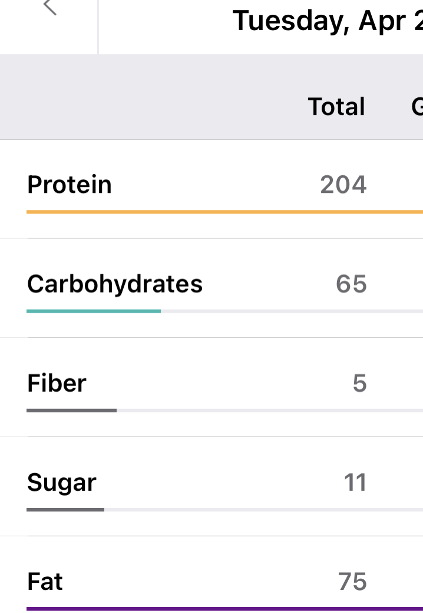The height and width of the screenshot is (613, 423).
Task: Tap the Tuesday, Apr date title
Action: point(327,21)
